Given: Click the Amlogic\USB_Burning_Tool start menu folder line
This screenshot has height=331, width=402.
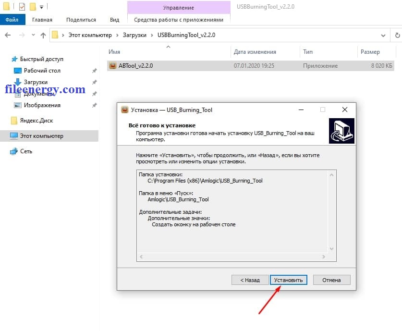Looking at the screenshot, I should [x=178, y=199].
